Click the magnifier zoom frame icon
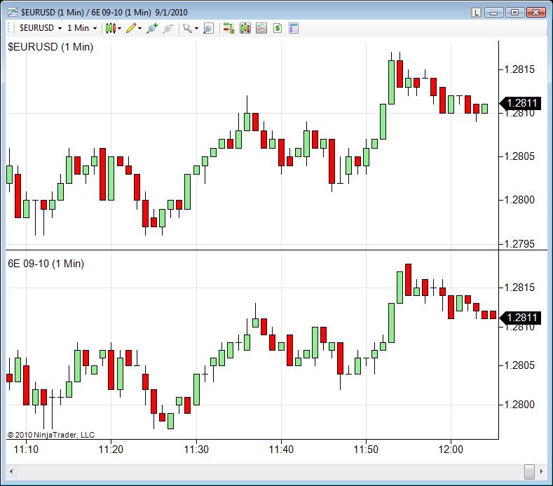553x486 pixels. (208, 28)
